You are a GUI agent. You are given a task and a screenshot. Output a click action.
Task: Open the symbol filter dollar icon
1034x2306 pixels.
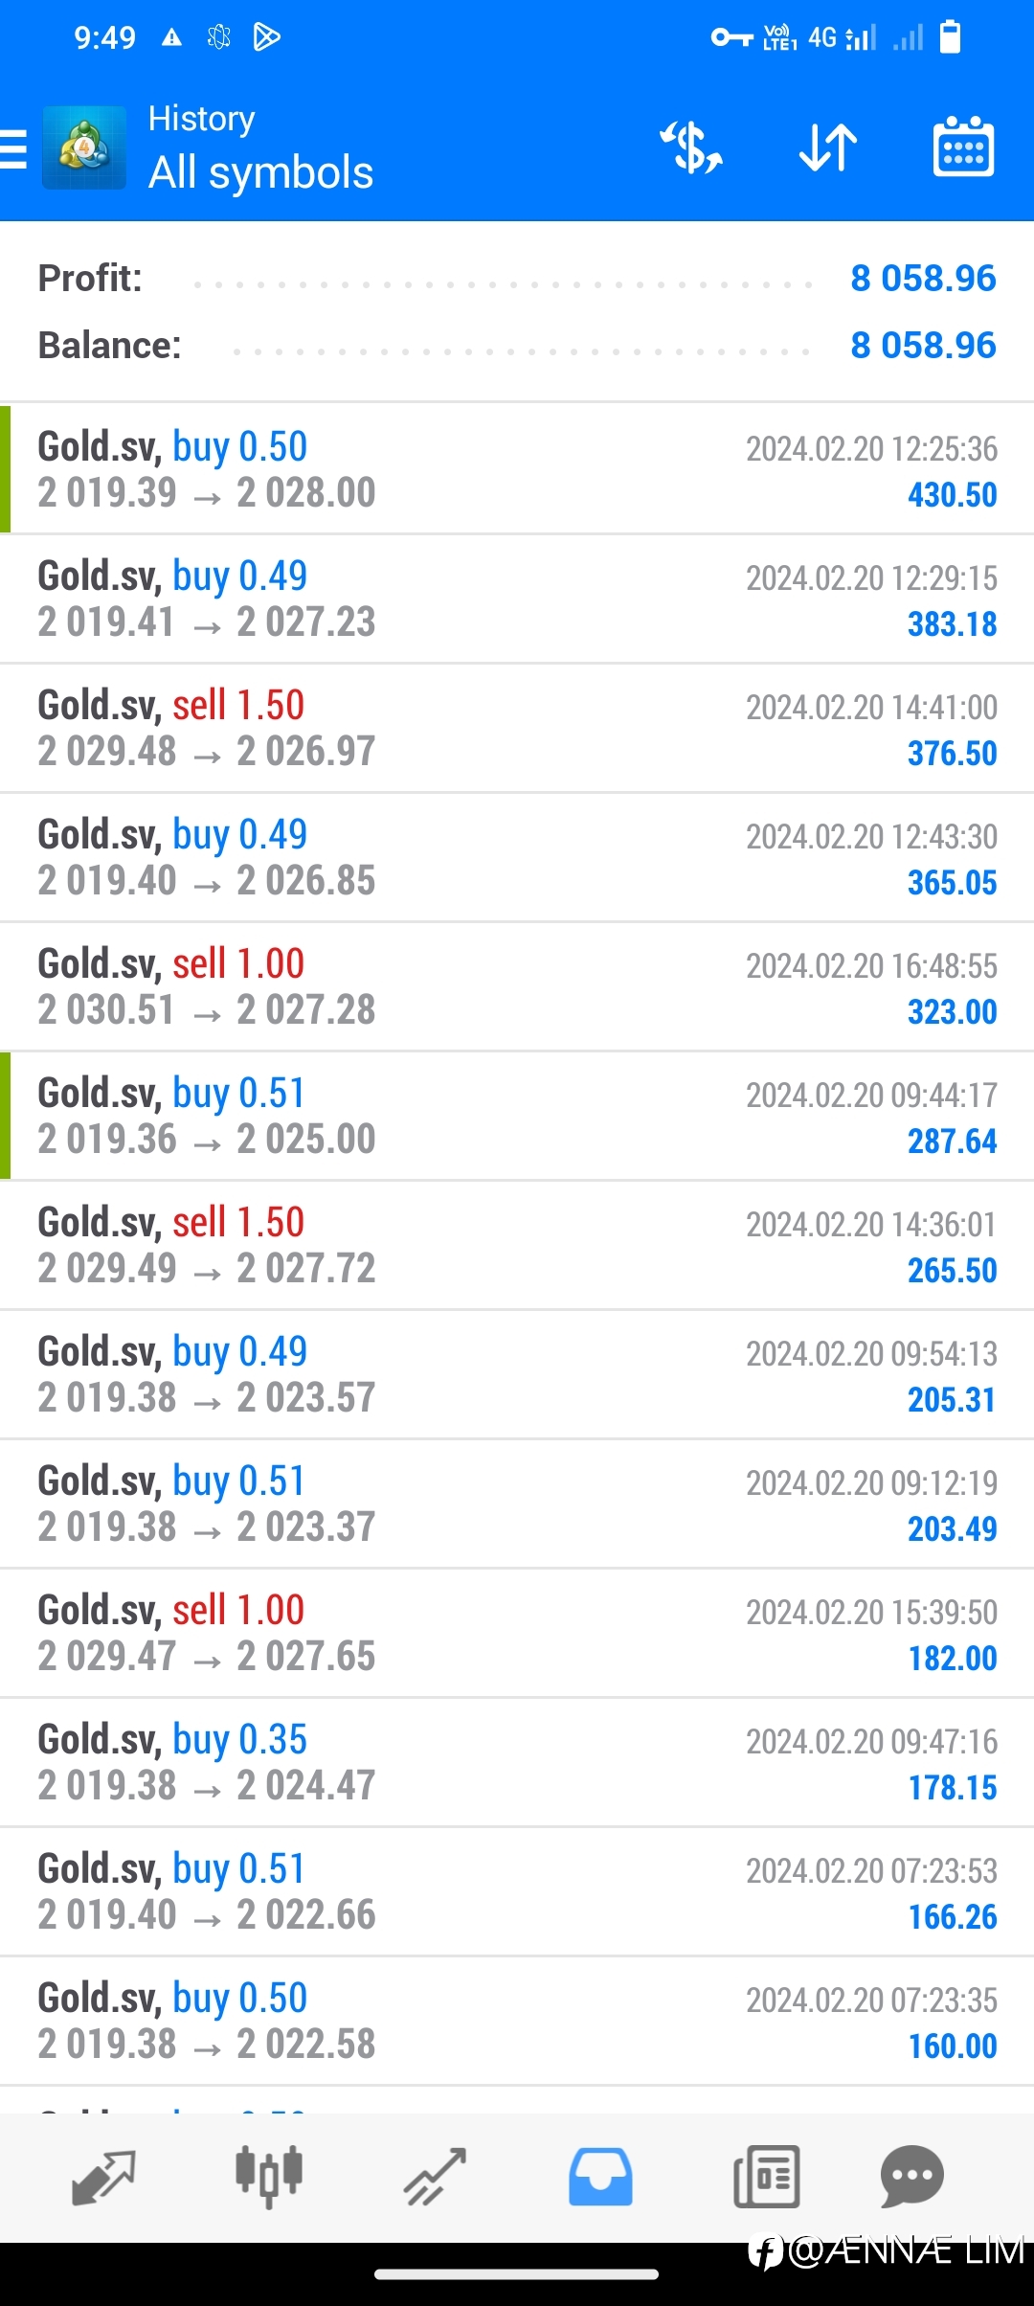[691, 147]
